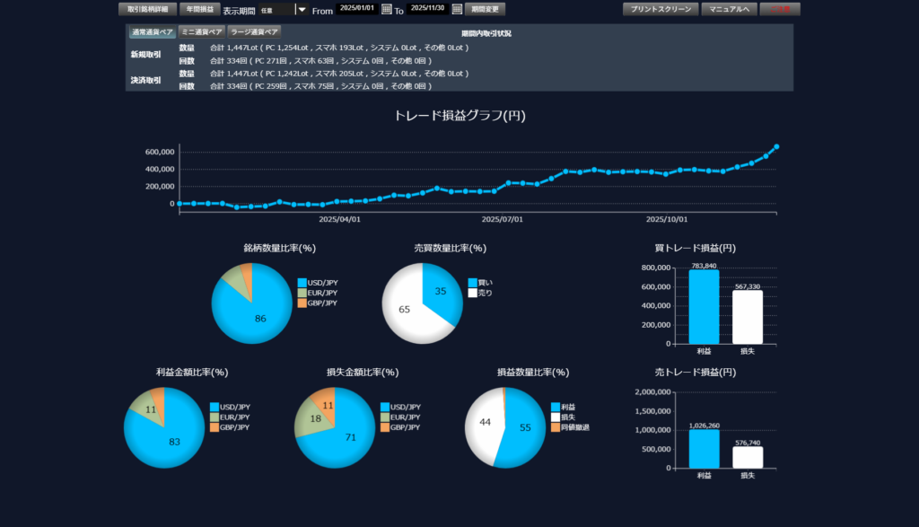Screen dimensions: 919x527
Task: Click the blue 買い legend swatch
Action: [x=473, y=282]
